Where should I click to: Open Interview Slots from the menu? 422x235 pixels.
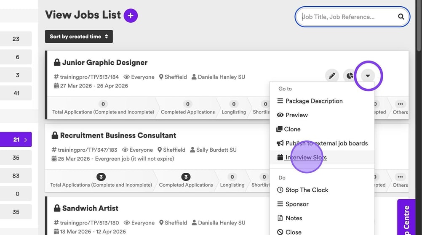coord(306,158)
